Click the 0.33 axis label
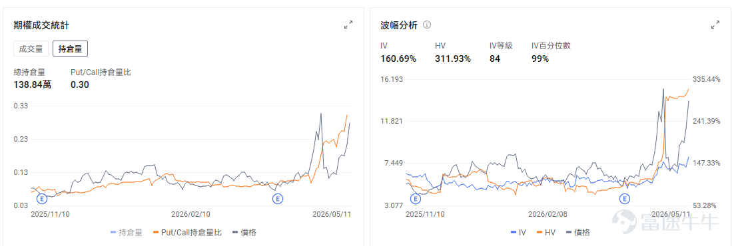Viewport: 732px width, 246px height. (x=21, y=106)
